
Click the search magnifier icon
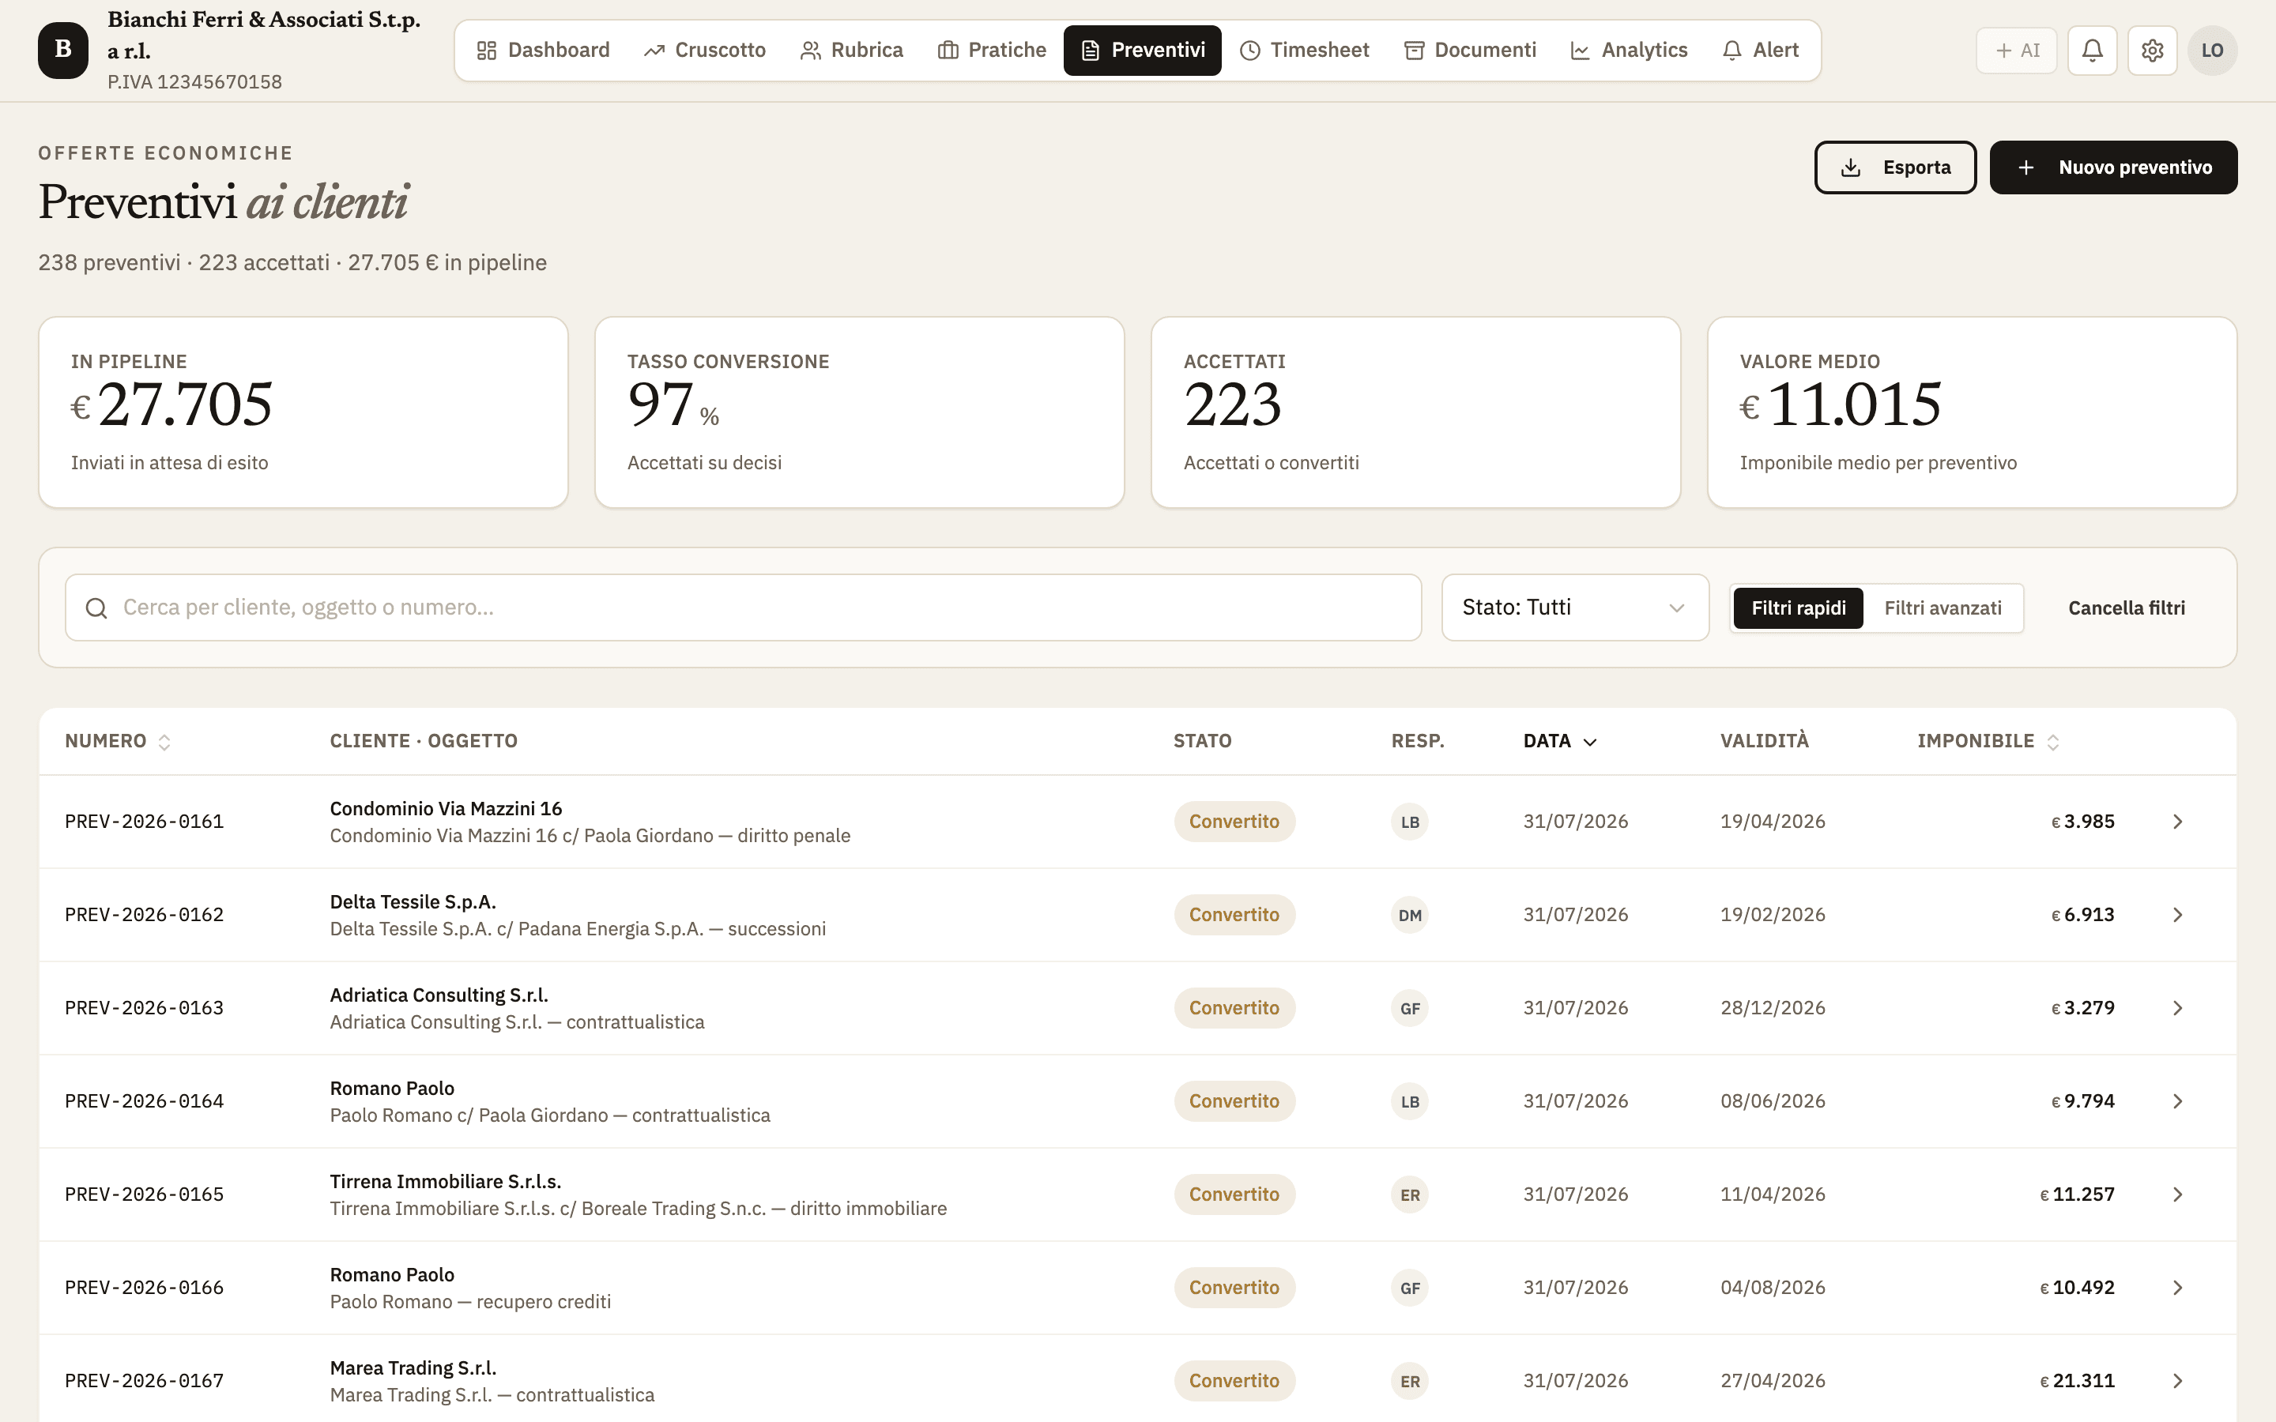96,608
